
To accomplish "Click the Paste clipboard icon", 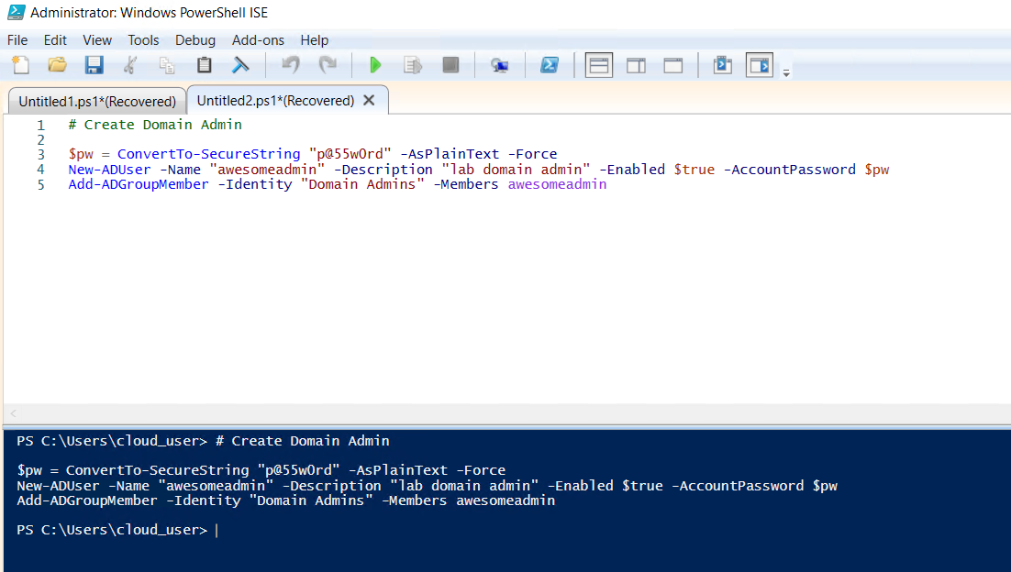I will pyautogui.click(x=204, y=65).
